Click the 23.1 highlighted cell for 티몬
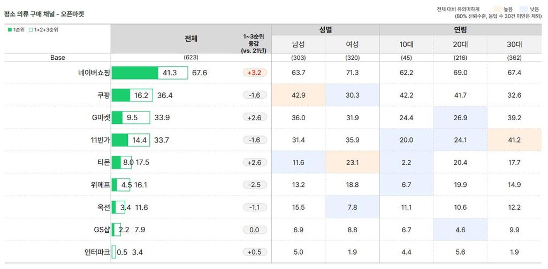Viewport: 548px width, 269px height. pyautogui.click(x=352, y=162)
